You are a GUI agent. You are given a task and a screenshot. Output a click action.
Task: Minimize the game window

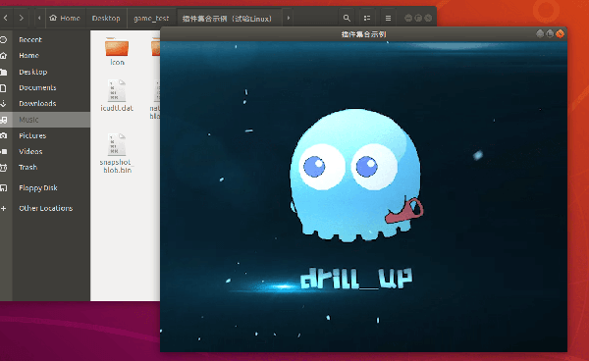pos(540,33)
